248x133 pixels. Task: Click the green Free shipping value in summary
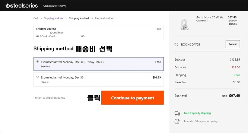[x=237, y=75]
